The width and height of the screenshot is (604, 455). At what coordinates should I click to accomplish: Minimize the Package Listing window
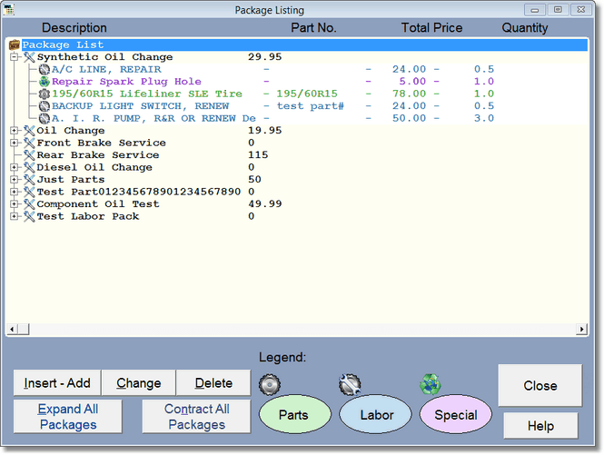coord(535,10)
